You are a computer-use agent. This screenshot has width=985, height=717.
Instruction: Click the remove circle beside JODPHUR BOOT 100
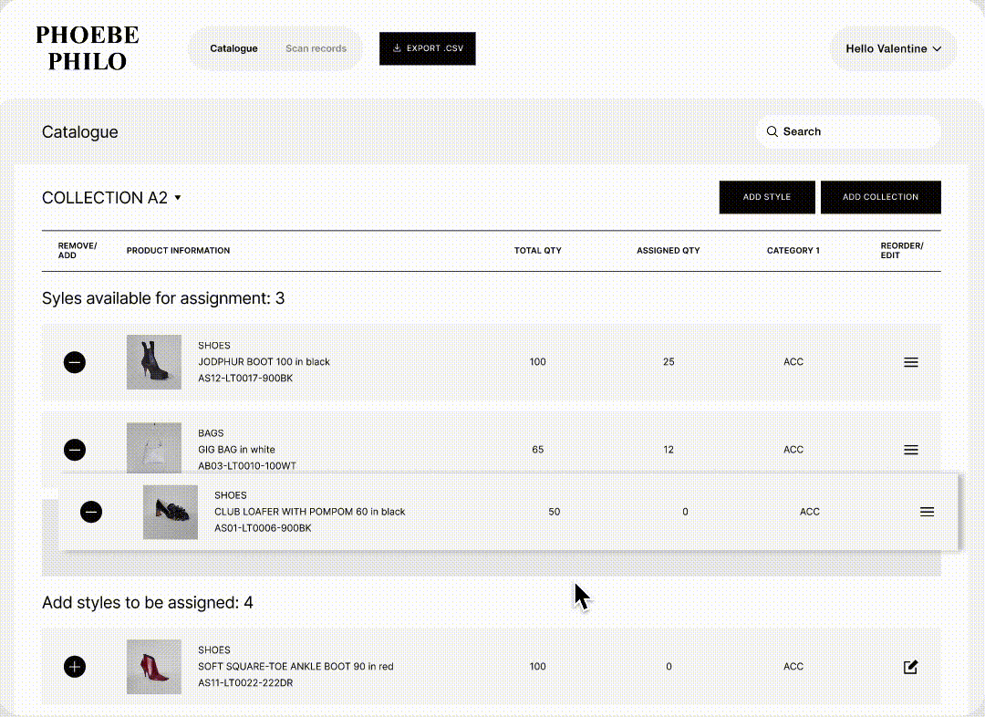tap(74, 362)
